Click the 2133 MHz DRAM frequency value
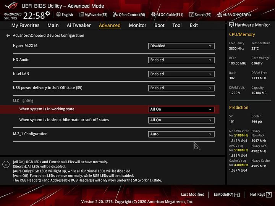The image size is (275, 206). pyautogui.click(x=259, y=78)
